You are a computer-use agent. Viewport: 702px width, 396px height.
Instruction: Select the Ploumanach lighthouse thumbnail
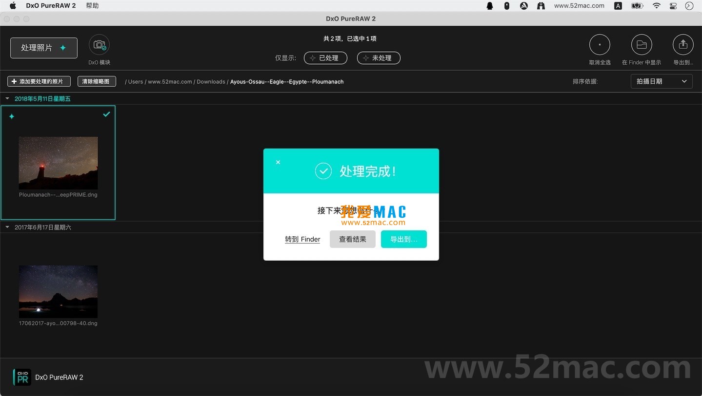click(x=58, y=163)
